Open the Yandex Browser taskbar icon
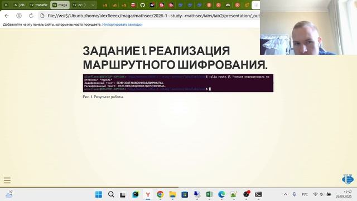Viewport: 357px width, 201px height. [148, 194]
